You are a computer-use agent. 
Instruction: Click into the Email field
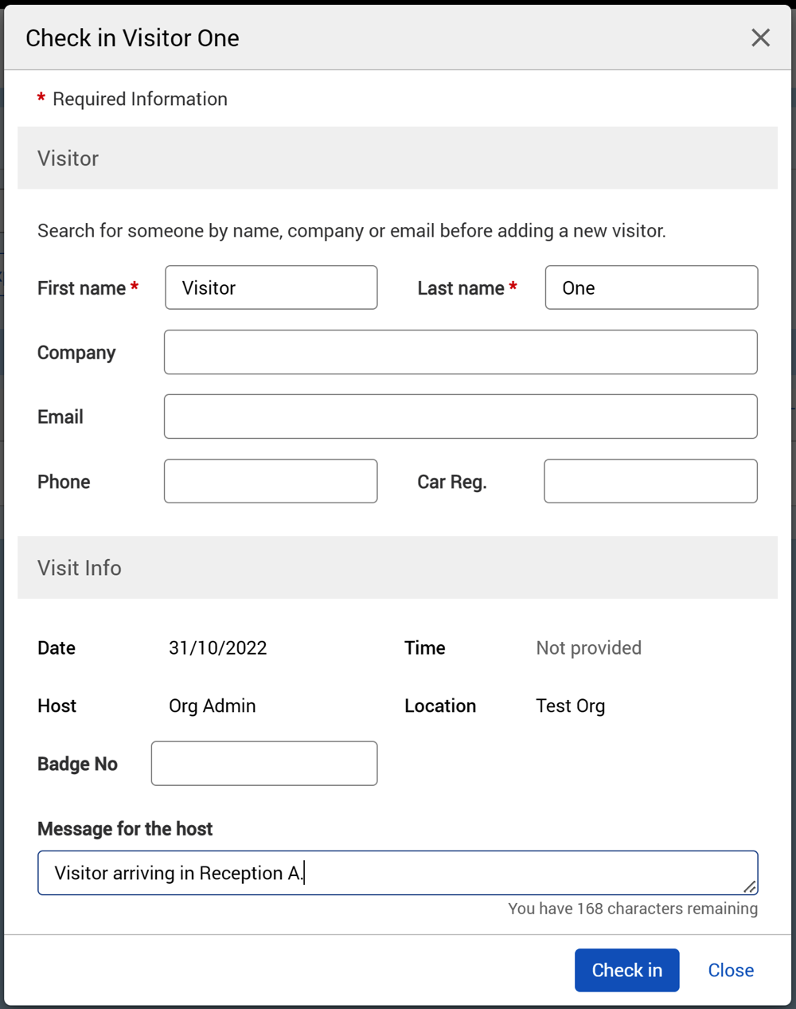460,417
